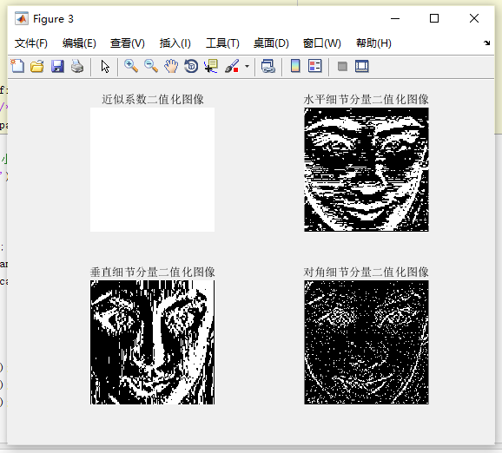Image resolution: width=502 pixels, height=453 pixels.
Task: Click the Link Plot icon
Action: tap(268, 66)
